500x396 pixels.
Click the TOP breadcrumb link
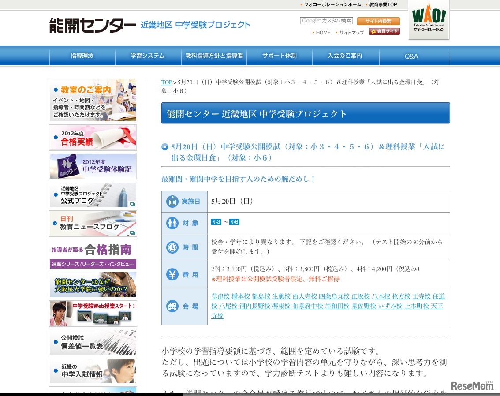(x=166, y=82)
